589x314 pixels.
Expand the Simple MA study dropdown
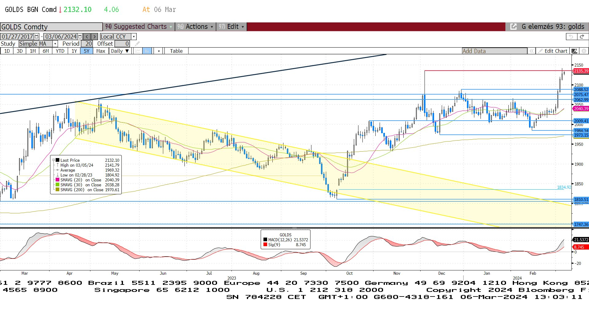tap(55, 44)
